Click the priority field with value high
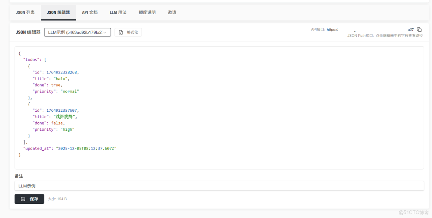Screen dimensions: 432x218 click(42, 129)
